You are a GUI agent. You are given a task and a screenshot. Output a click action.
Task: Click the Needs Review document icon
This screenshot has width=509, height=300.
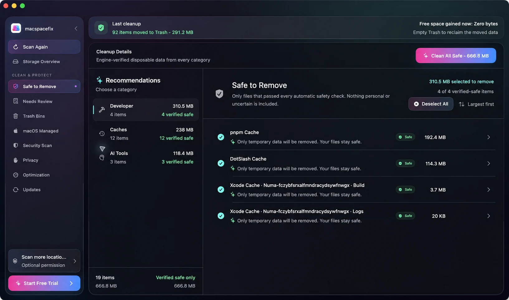[16, 101]
